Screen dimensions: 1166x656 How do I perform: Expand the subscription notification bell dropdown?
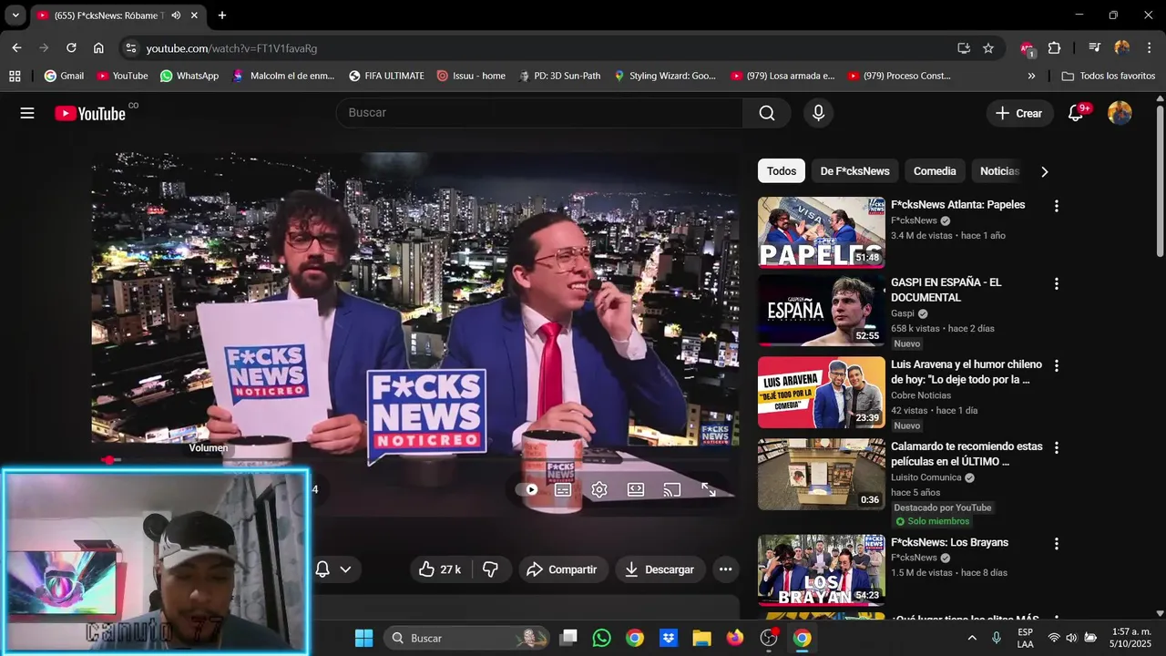(x=333, y=569)
